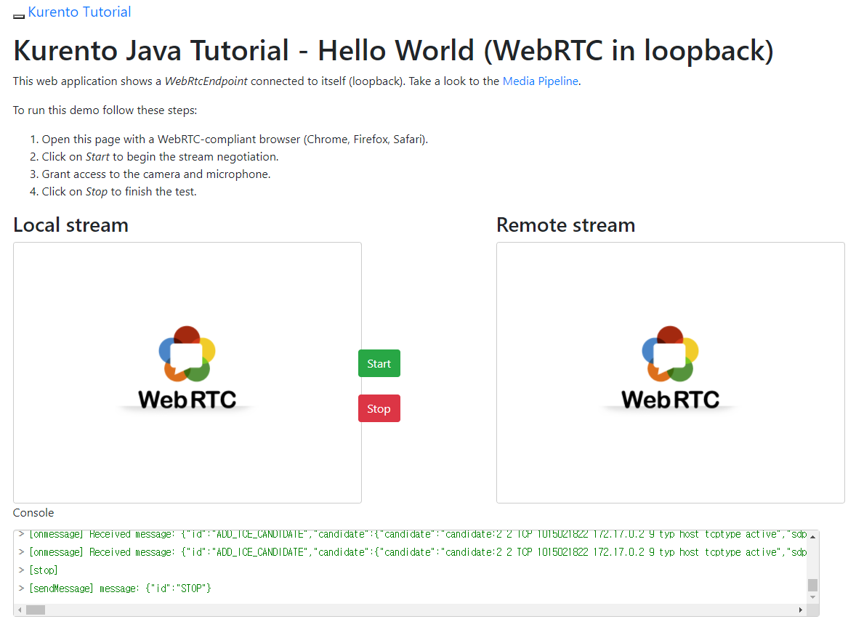Click step "Grant access to the camera and microphone."
This screenshot has width=856, height=627.
click(156, 174)
